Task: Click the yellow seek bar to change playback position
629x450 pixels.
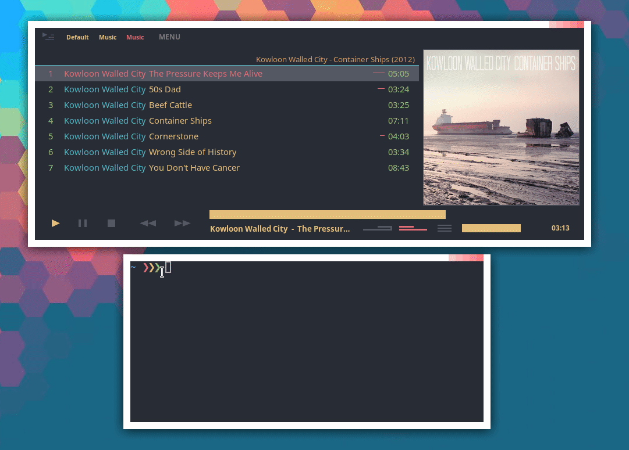Action: tap(327, 214)
